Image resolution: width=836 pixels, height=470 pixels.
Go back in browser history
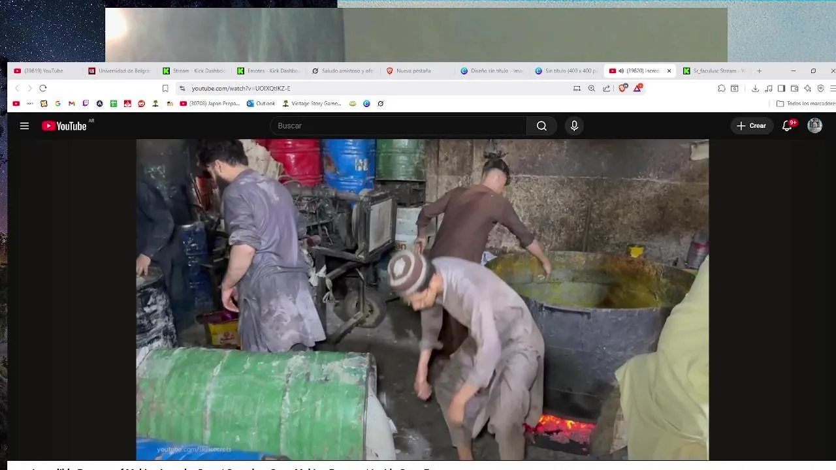(18, 88)
